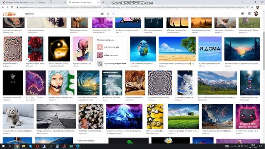The image size is (265, 149).
Task: Open the Chrome three-dot menu
Action: [x=262, y=7]
